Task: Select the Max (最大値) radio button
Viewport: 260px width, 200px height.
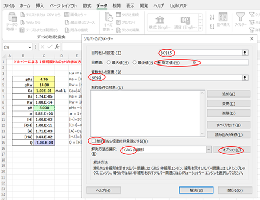Action: coord(109,63)
